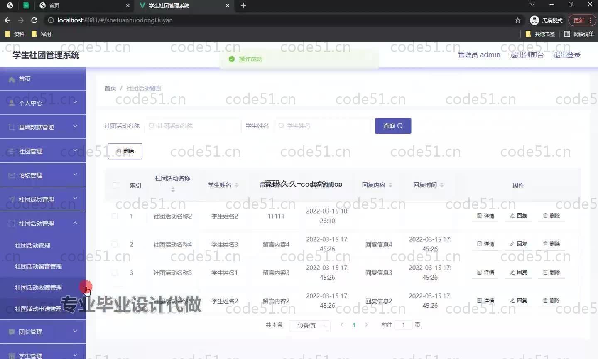Sort by 回复内容 column arrows

(390, 185)
